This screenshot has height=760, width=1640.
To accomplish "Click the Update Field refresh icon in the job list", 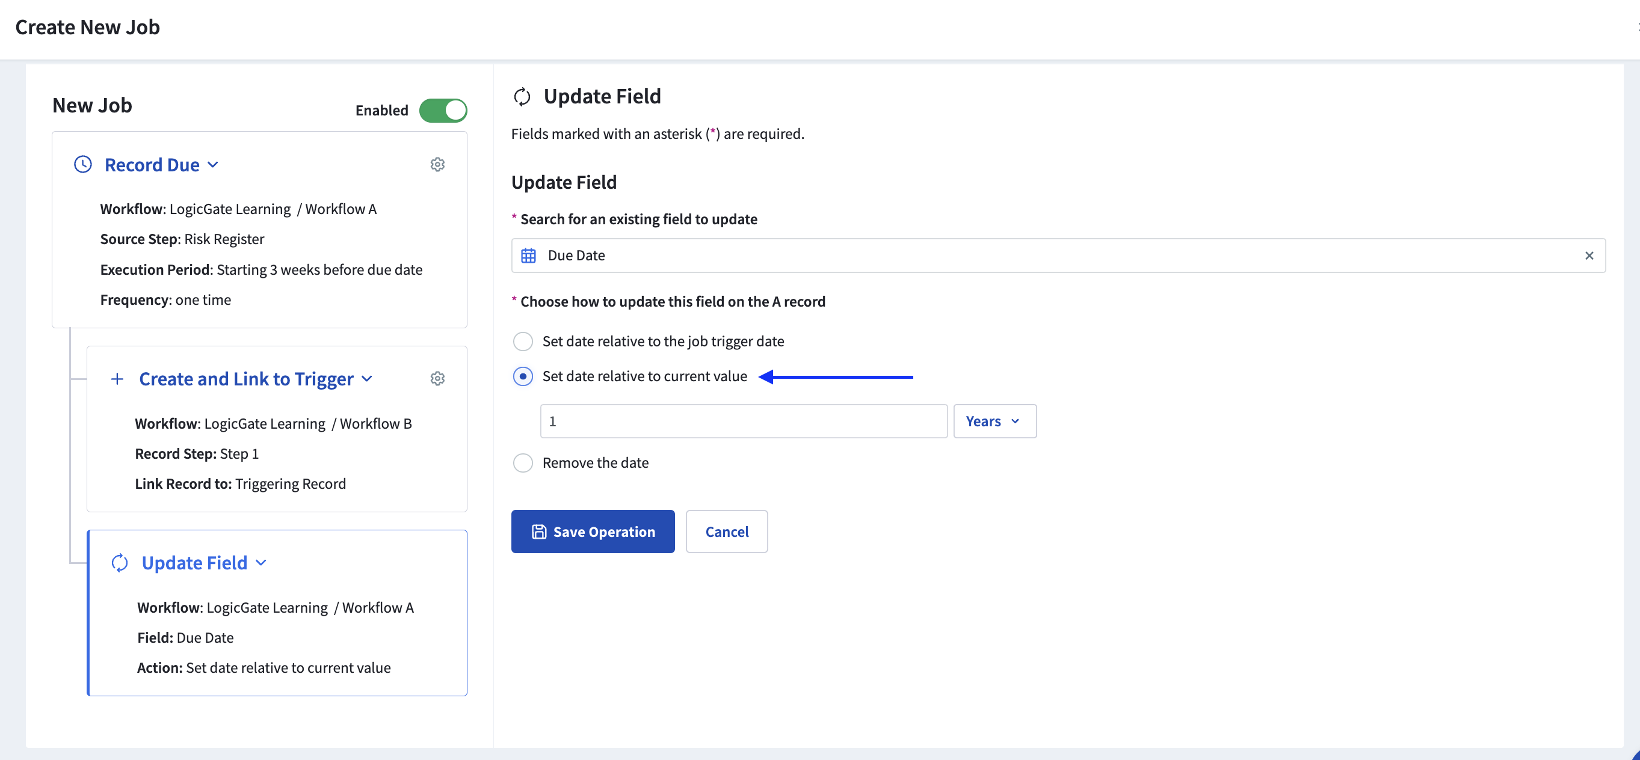I will (x=120, y=563).
